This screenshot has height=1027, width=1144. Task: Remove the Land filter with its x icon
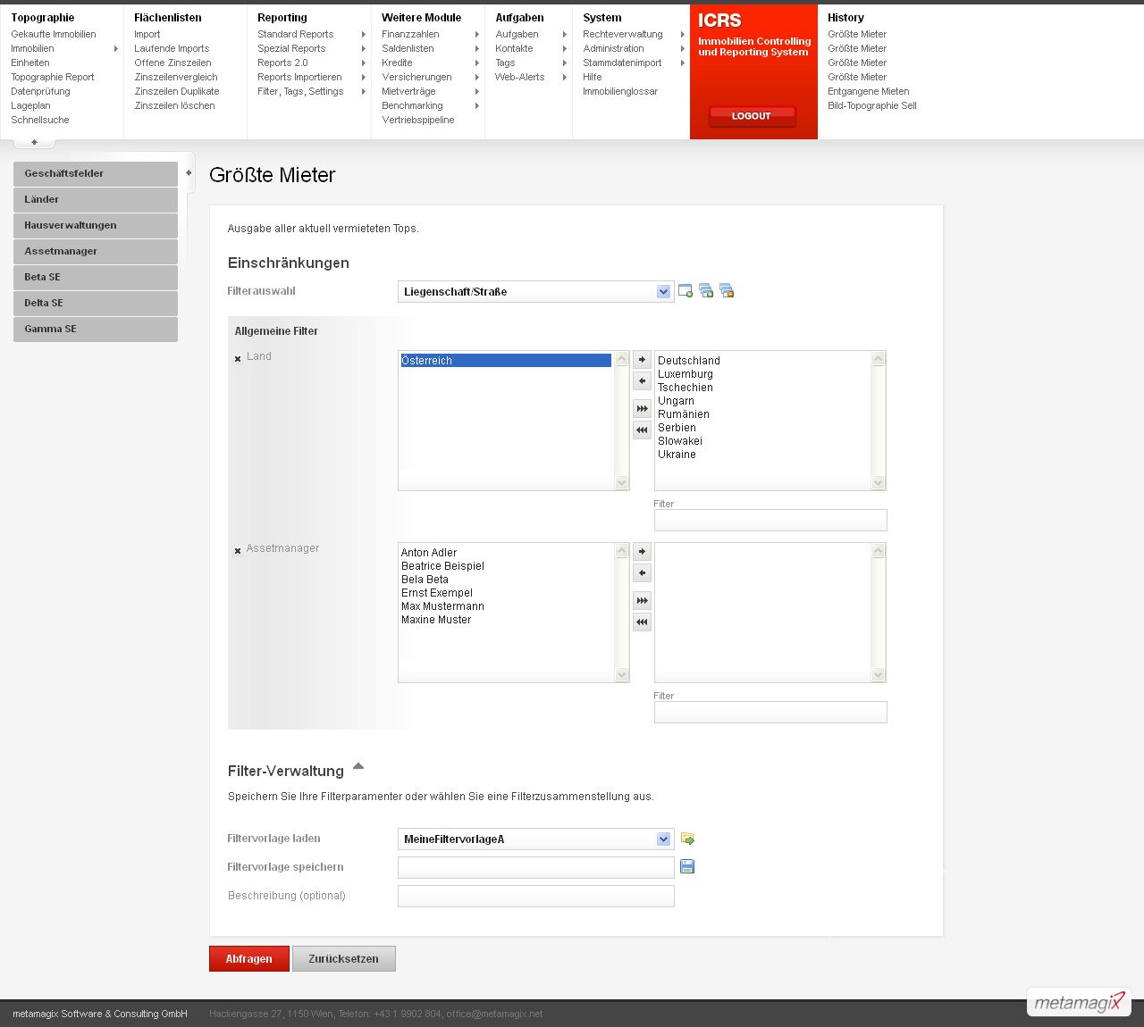pos(238,359)
